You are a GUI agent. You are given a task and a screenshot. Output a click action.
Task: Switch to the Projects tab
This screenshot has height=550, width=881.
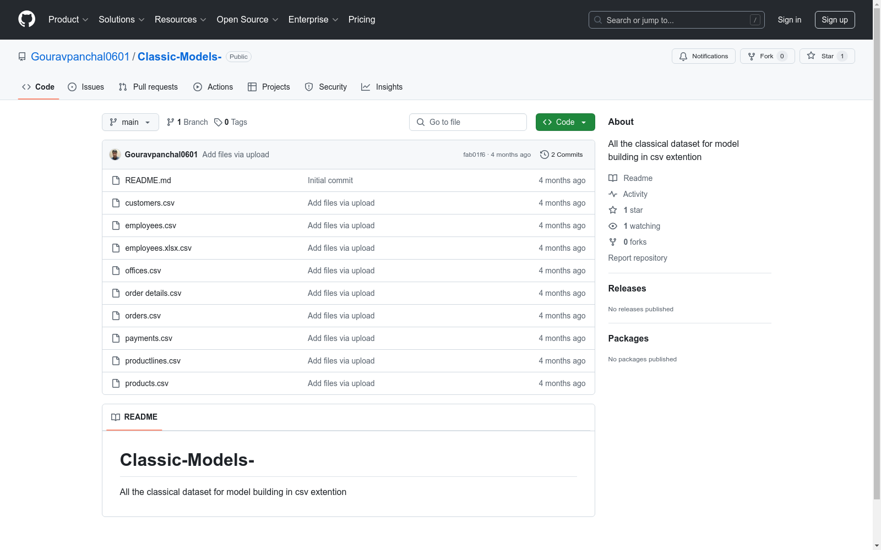[269, 87]
